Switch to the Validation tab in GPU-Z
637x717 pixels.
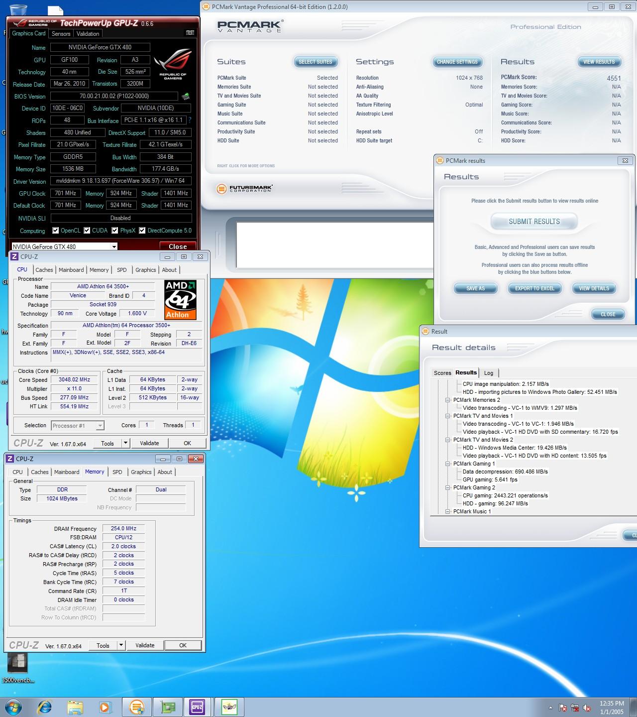point(88,34)
